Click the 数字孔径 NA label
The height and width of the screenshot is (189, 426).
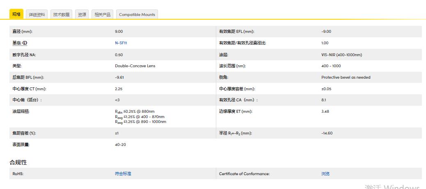tap(24, 55)
